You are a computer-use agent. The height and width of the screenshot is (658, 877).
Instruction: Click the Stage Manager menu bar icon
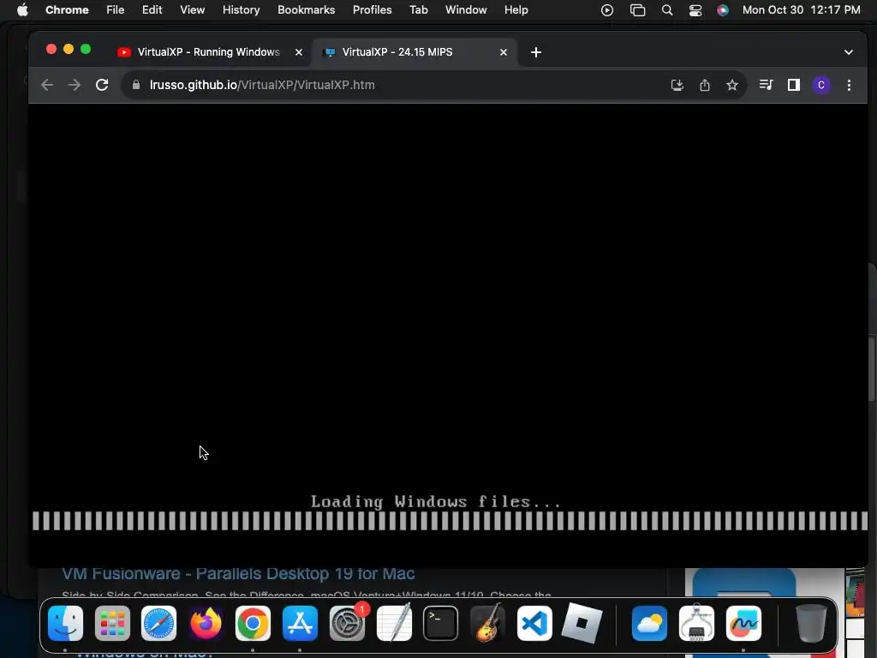pyautogui.click(x=637, y=10)
